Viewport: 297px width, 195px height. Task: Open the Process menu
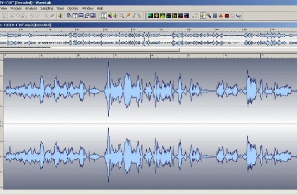point(16,8)
